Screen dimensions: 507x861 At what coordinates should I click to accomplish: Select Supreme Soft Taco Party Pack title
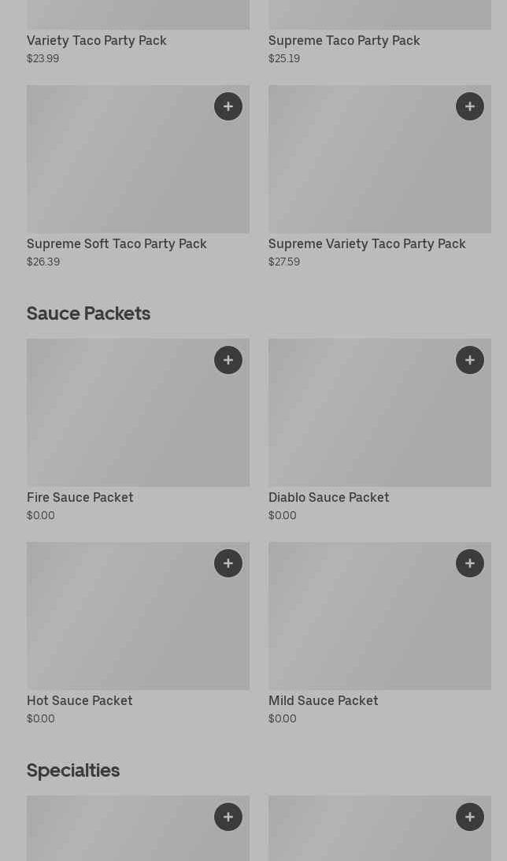tap(117, 243)
